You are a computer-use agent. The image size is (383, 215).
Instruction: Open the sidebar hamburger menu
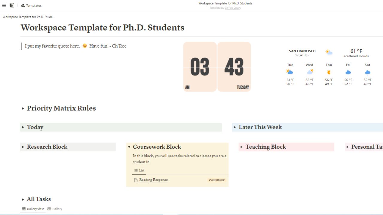tap(4, 5)
